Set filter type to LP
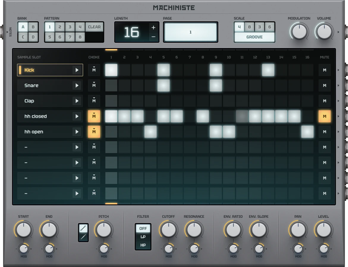The image size is (348, 267). [x=143, y=237]
